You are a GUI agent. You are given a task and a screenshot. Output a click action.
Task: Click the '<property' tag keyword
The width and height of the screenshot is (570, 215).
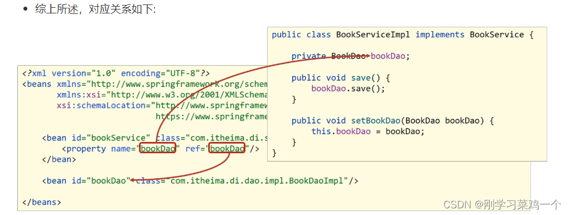pyautogui.click(x=84, y=149)
